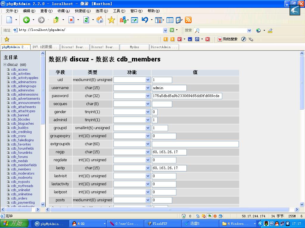Image resolution: width=305 pixels, height=228 pixels.
Task: Open cdb_access table link
Action: pyautogui.click(x=19, y=69)
